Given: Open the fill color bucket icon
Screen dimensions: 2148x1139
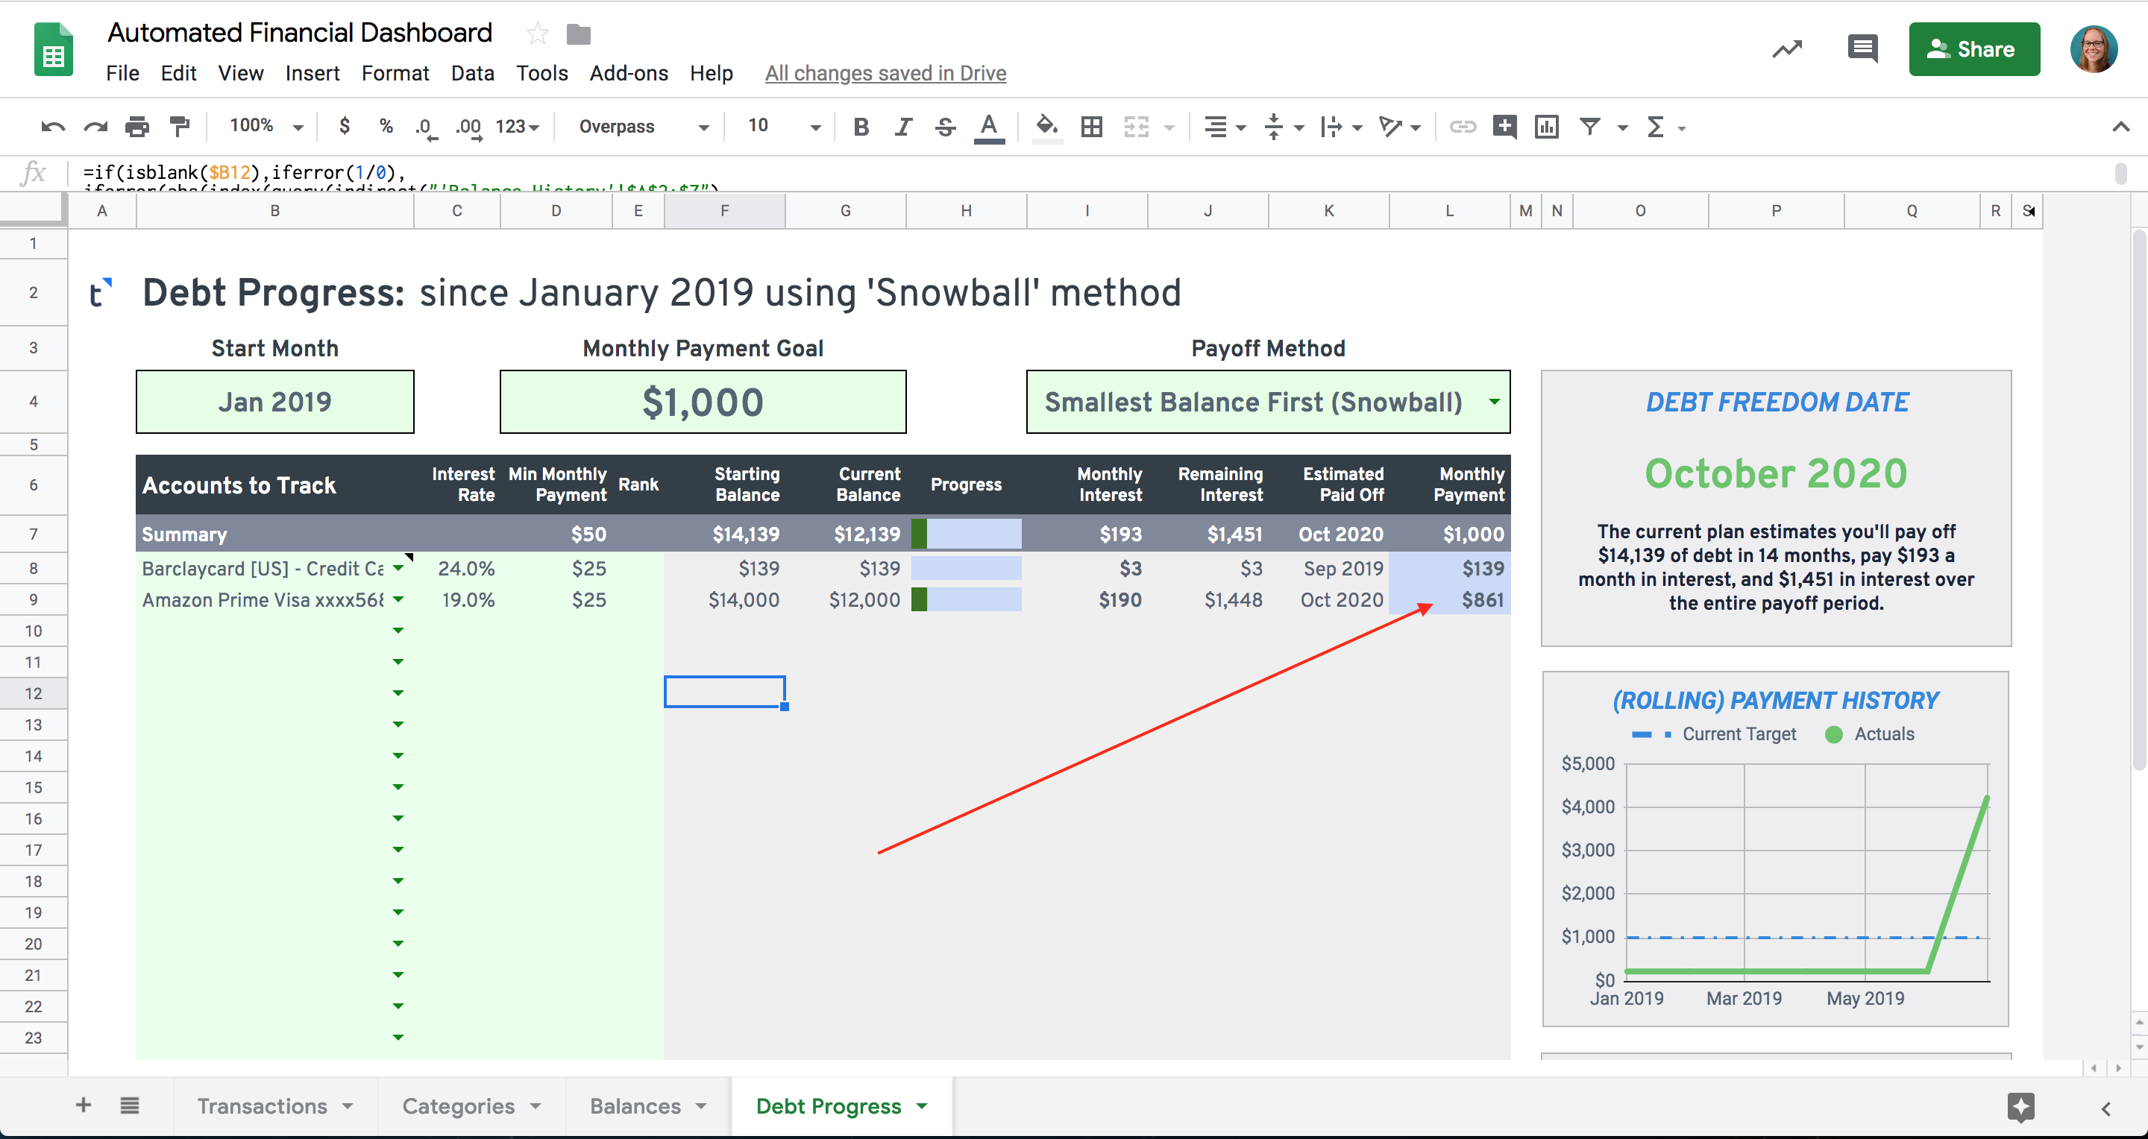Looking at the screenshot, I should pos(1046,127).
